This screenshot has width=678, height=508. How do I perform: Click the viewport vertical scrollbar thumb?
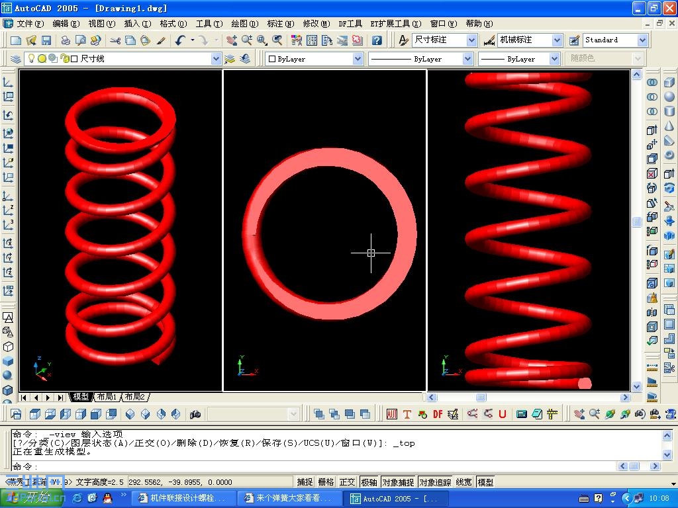pos(636,222)
